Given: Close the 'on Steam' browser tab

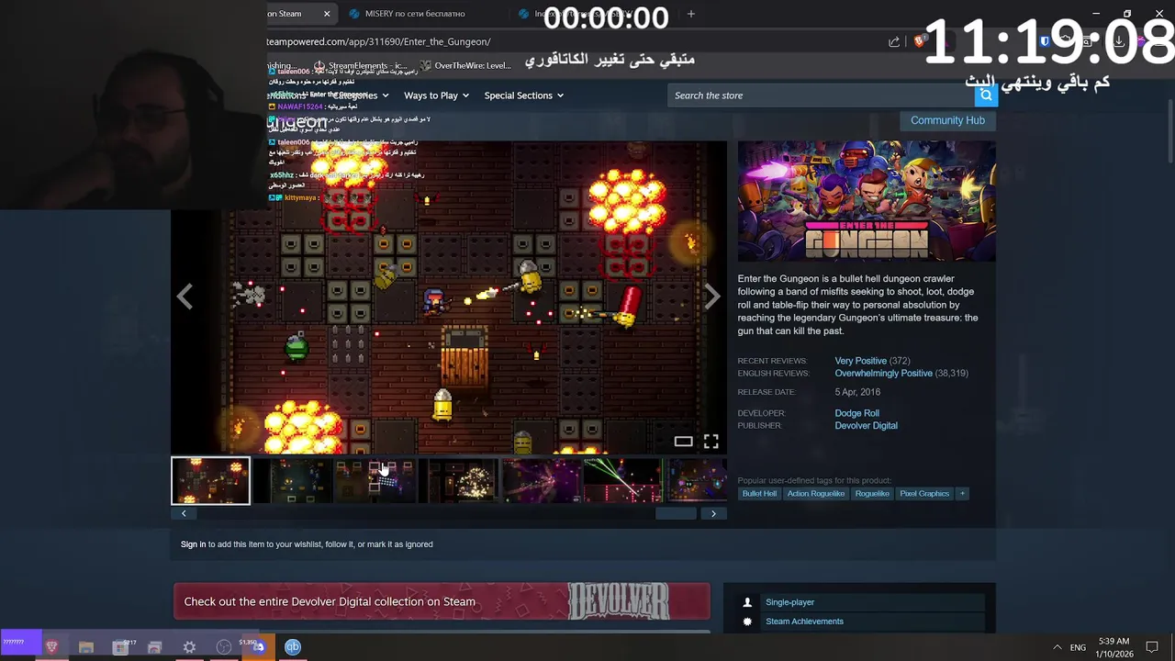Looking at the screenshot, I should click(x=326, y=14).
